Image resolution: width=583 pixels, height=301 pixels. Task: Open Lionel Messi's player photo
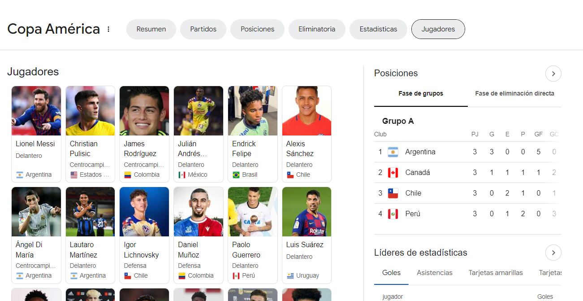tap(36, 111)
